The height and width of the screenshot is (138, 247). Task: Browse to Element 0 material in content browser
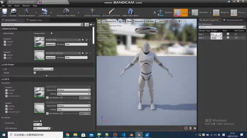86,40
